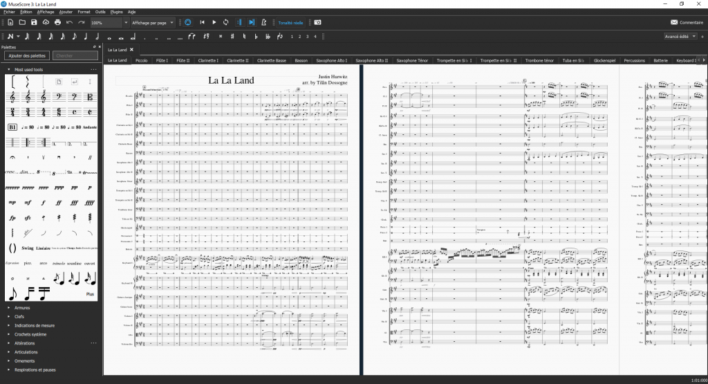Screen dimensions: 708x384
Task: Open Most used tools palette options dots
Action: click(93, 70)
